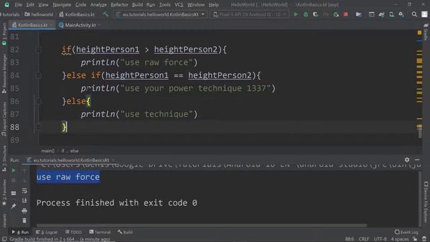Viewport: 430px width, 242px height.
Task: Click Restore Layout icon in Run panel
Action: coord(13,193)
